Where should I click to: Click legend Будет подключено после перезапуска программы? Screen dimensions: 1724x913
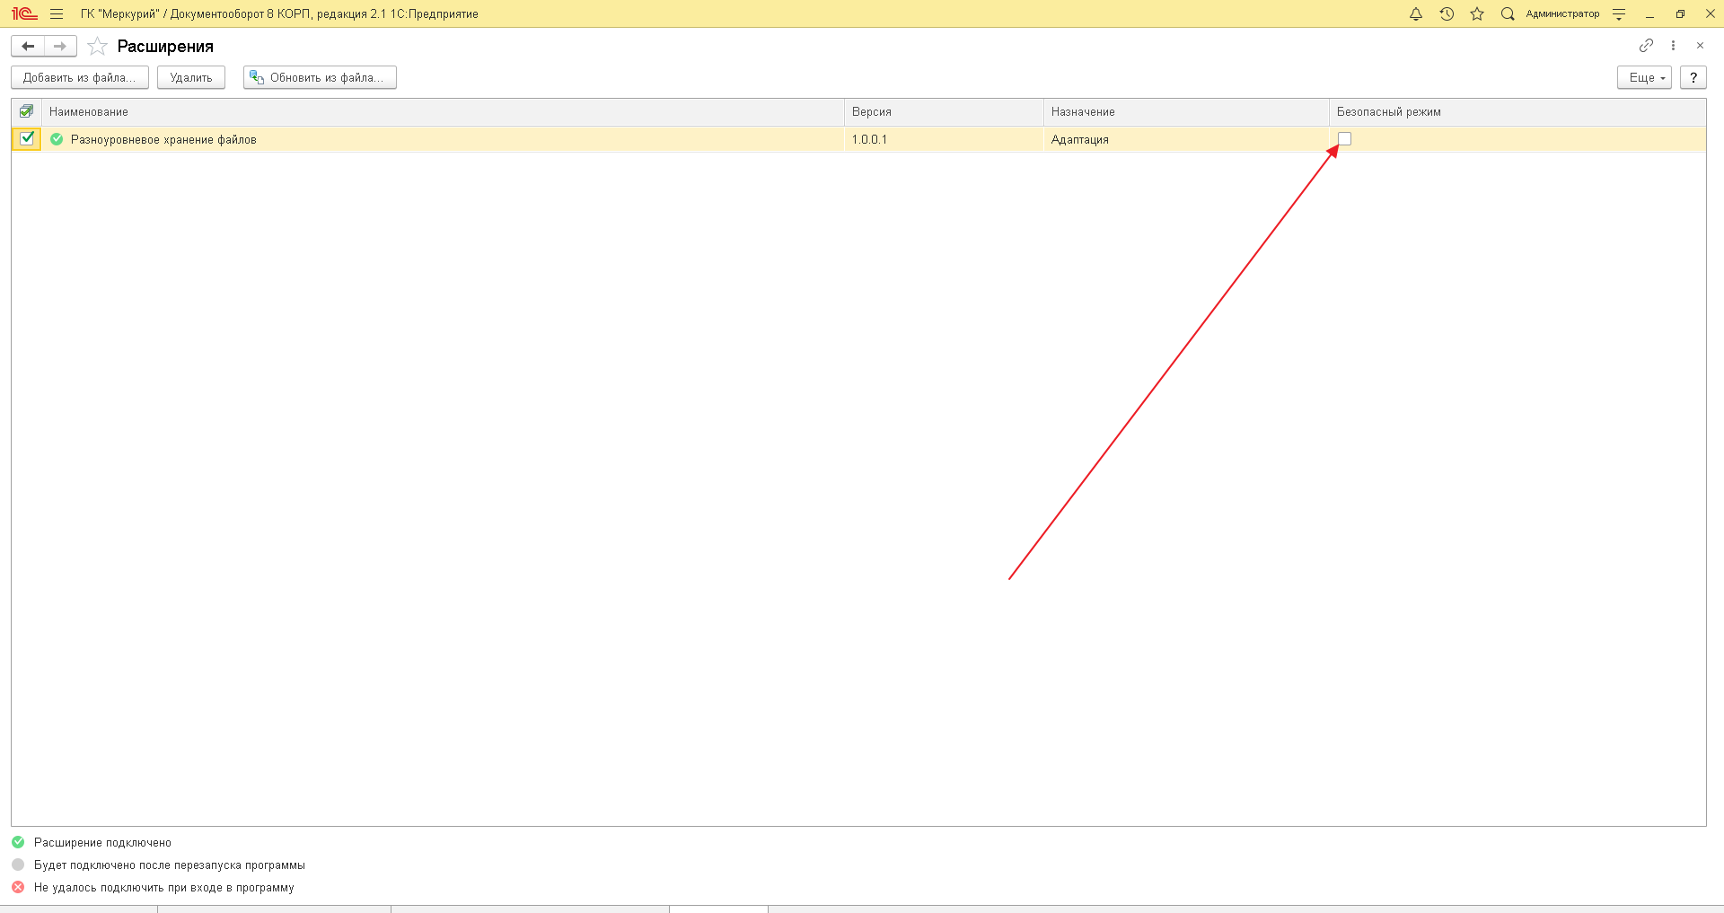pos(170,865)
